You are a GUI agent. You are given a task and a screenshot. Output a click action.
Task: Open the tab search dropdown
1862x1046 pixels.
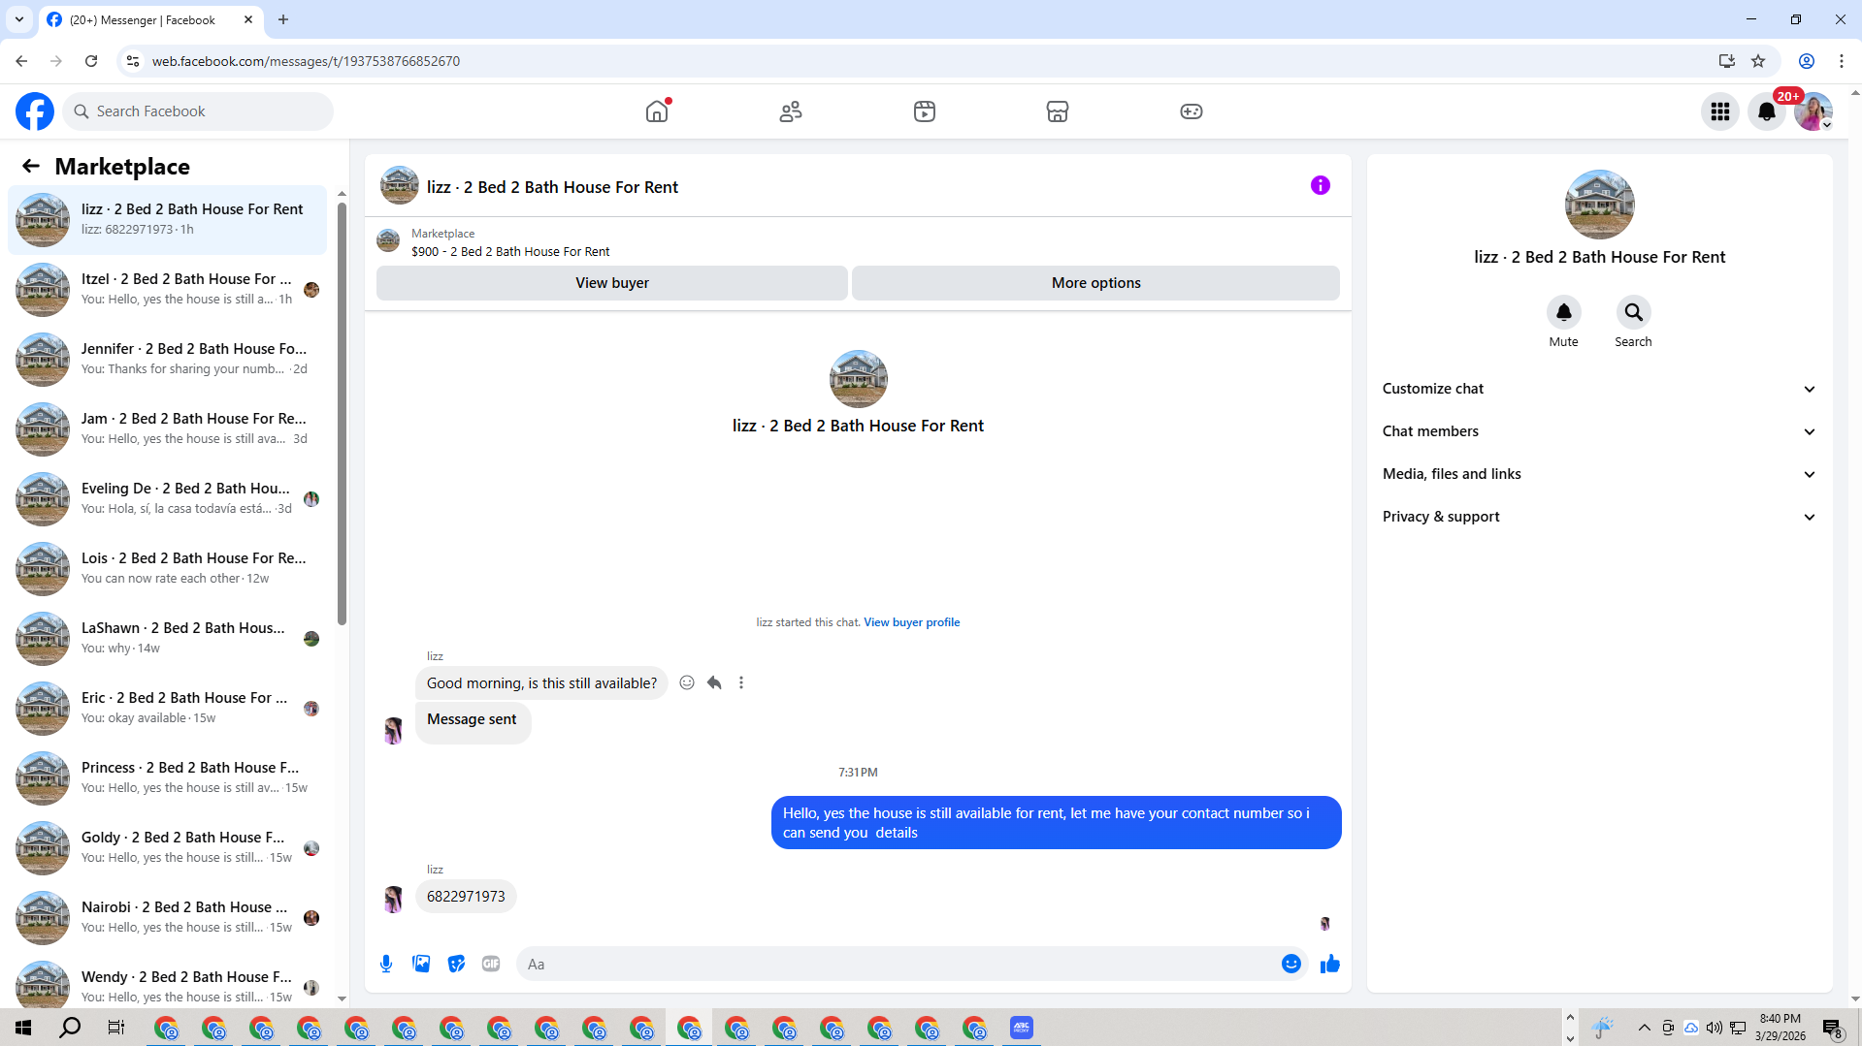click(x=19, y=19)
